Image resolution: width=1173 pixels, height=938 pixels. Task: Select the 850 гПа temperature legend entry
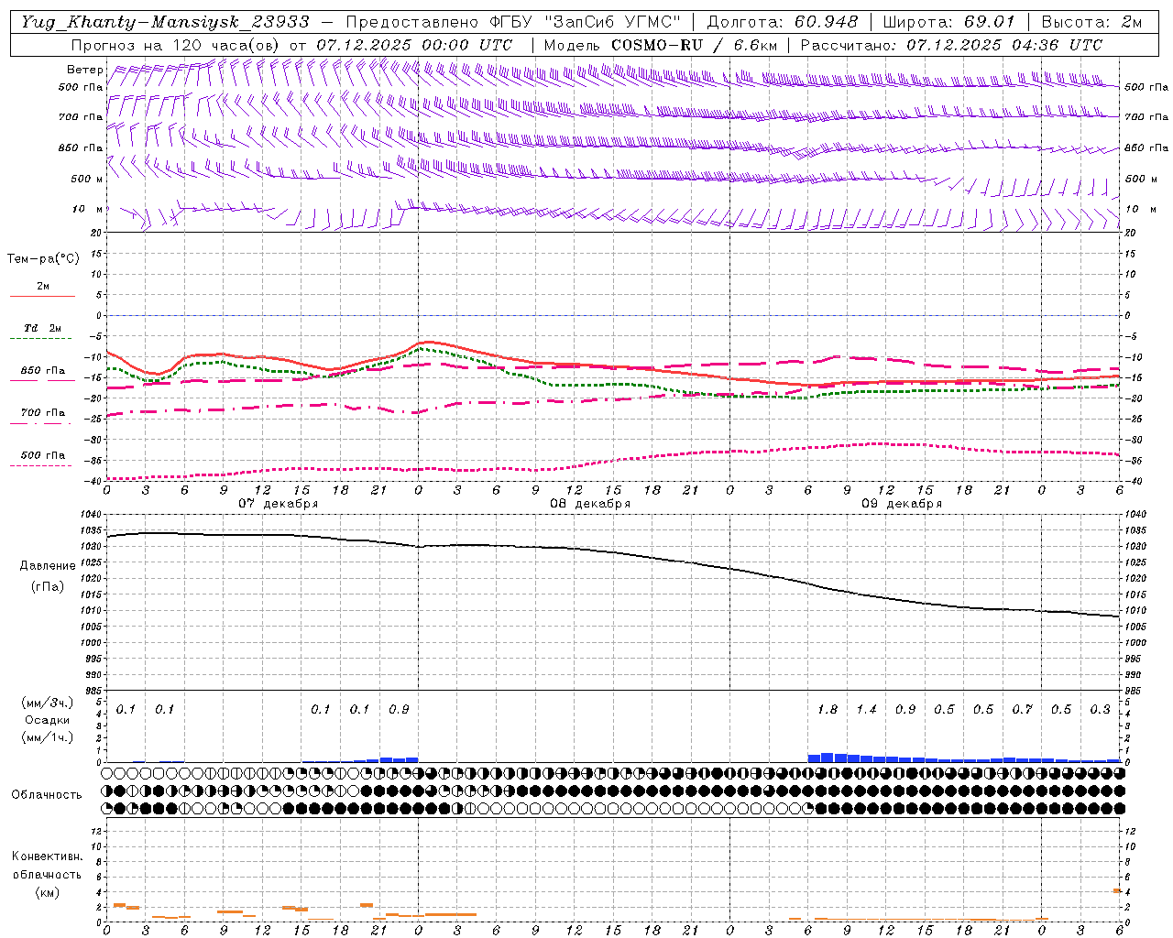point(43,371)
